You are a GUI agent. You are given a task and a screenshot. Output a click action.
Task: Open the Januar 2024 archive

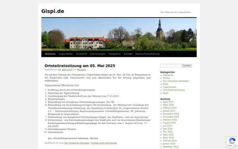[169, 144]
